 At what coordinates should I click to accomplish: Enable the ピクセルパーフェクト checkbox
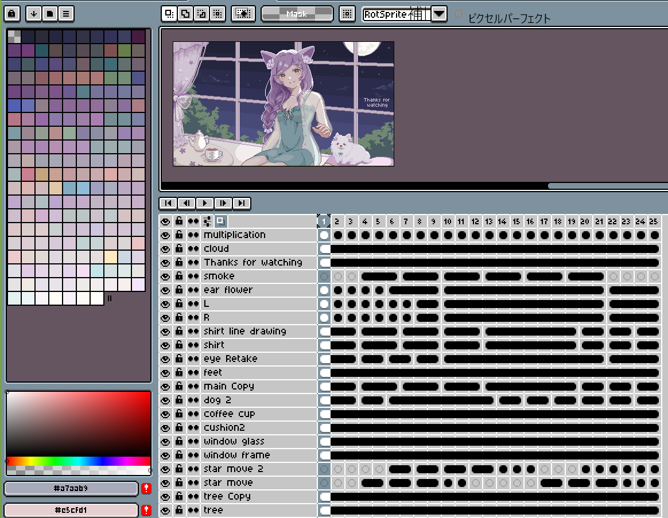click(459, 14)
